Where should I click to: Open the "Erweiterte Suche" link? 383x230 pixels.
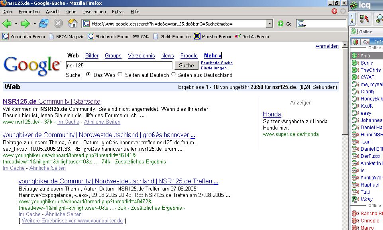(217, 63)
